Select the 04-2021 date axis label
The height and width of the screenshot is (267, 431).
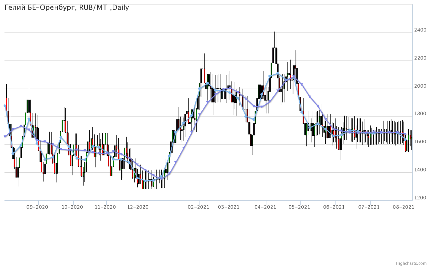pyautogui.click(x=265, y=207)
